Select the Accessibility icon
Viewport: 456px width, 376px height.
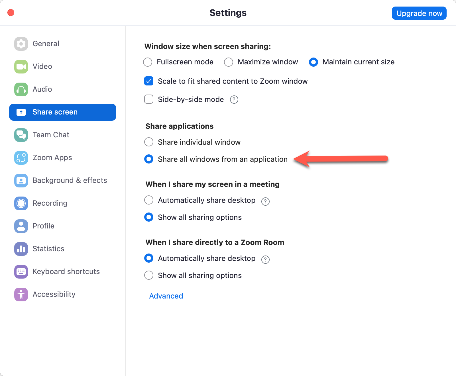tap(21, 295)
